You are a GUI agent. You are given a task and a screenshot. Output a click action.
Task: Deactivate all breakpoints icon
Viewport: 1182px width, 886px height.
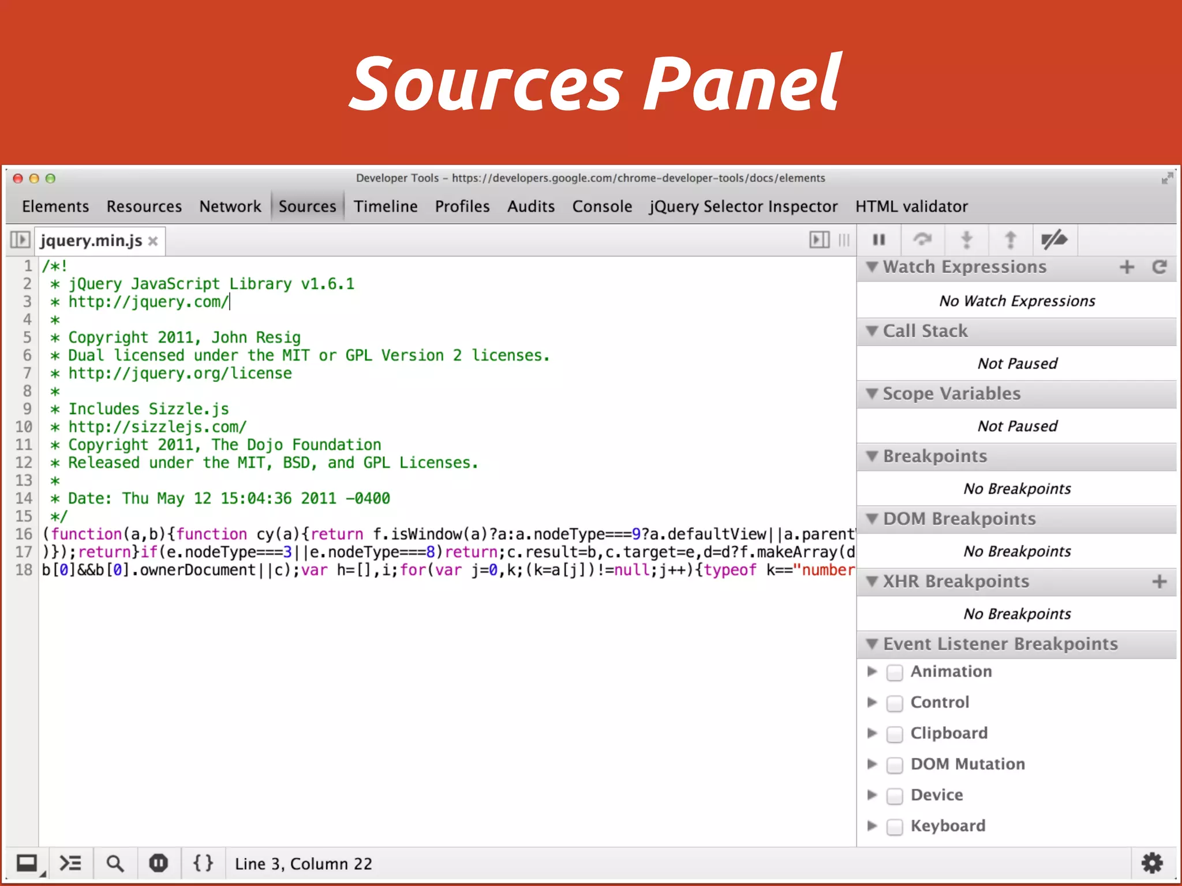coord(1054,239)
